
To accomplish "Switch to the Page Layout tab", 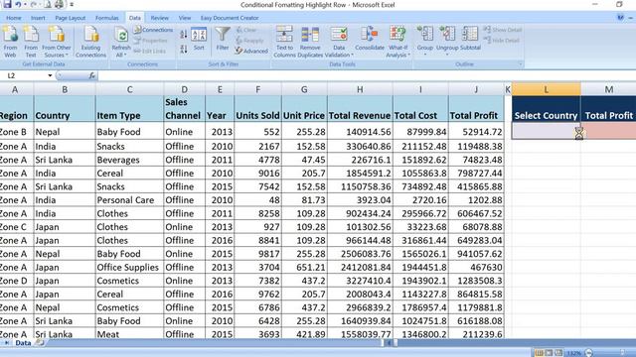I will [71, 18].
